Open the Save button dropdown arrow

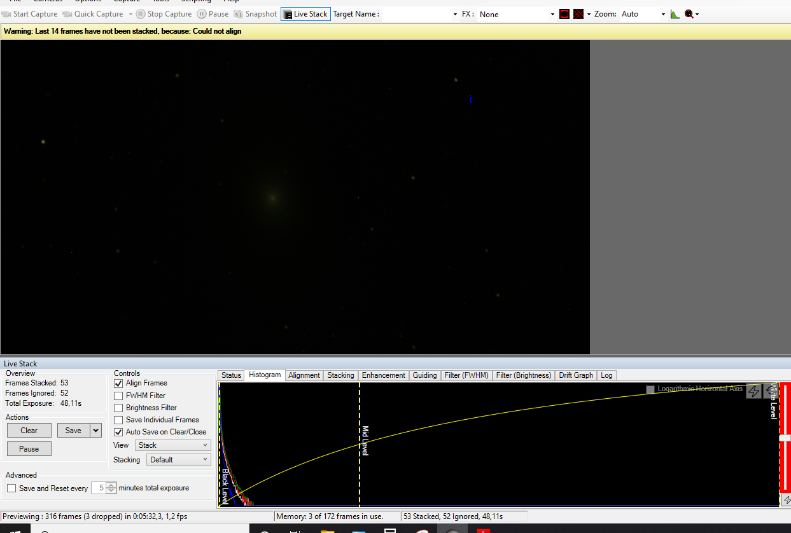[x=96, y=431]
